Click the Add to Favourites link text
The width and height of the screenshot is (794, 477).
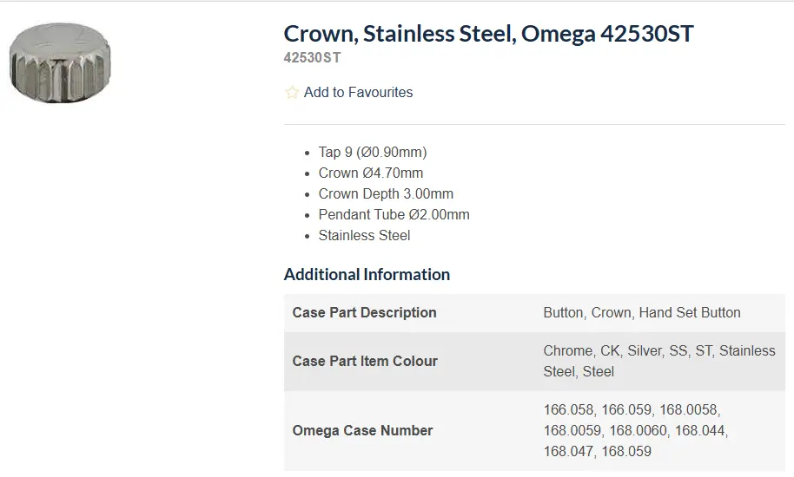(x=358, y=92)
